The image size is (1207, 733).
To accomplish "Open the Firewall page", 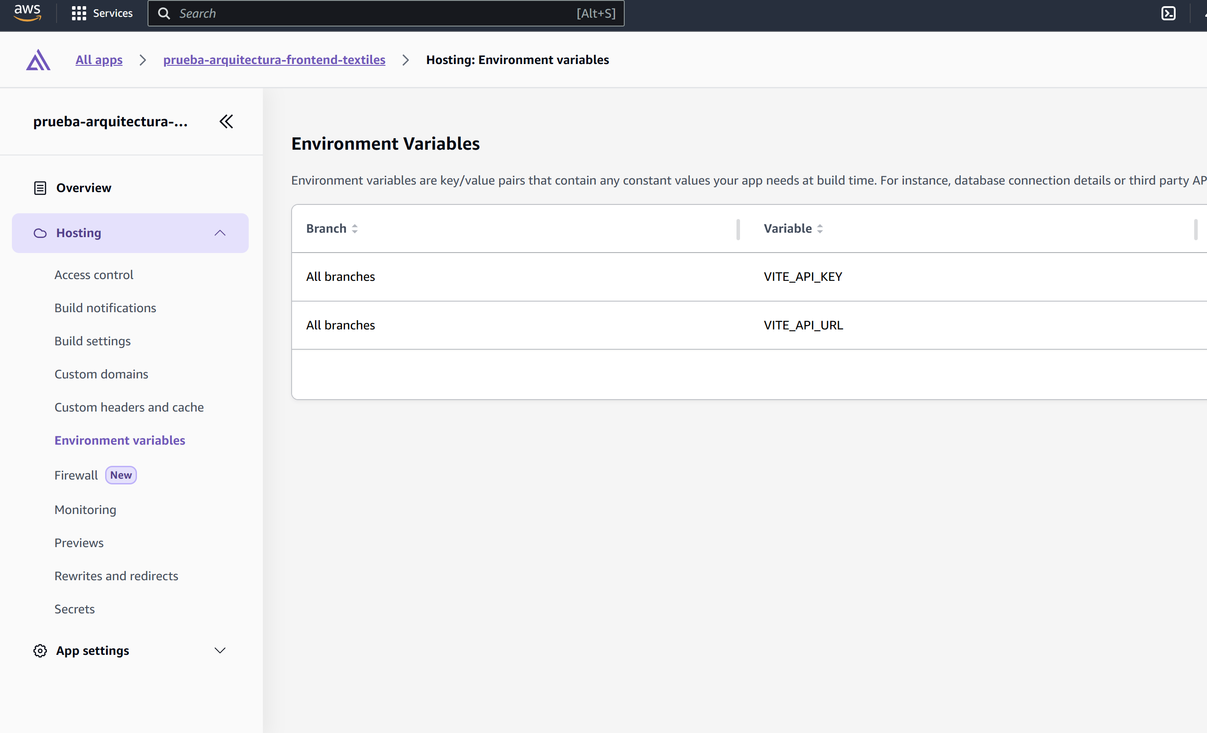I will tap(76, 475).
